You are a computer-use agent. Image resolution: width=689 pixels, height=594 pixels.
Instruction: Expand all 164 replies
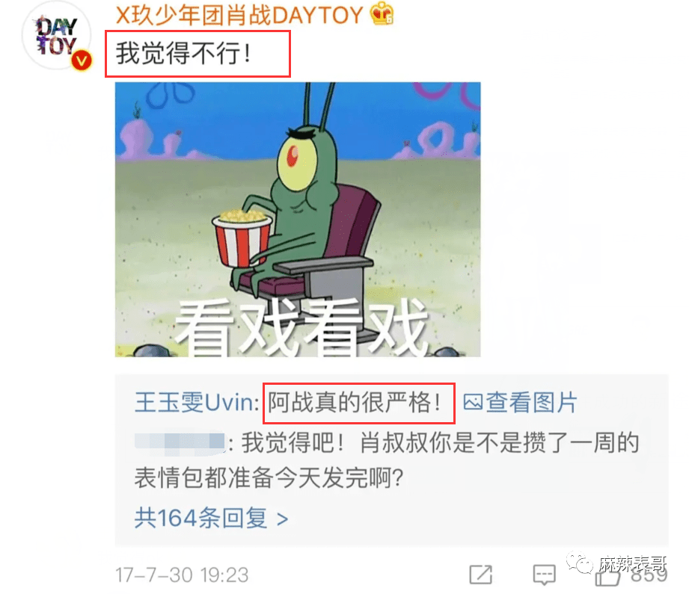pos(212,518)
